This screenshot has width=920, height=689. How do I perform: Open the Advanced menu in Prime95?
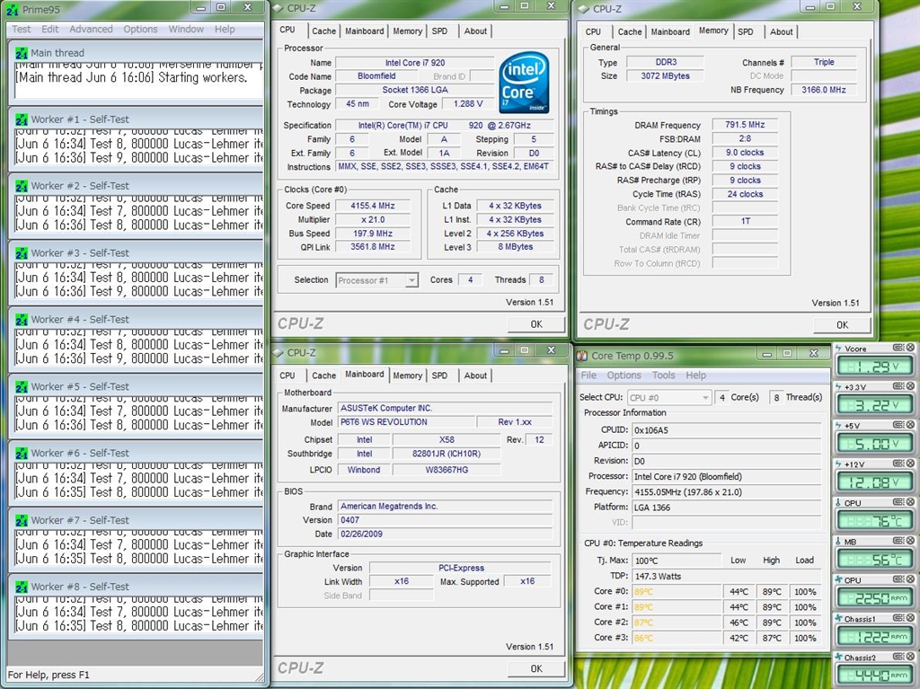[x=91, y=29]
